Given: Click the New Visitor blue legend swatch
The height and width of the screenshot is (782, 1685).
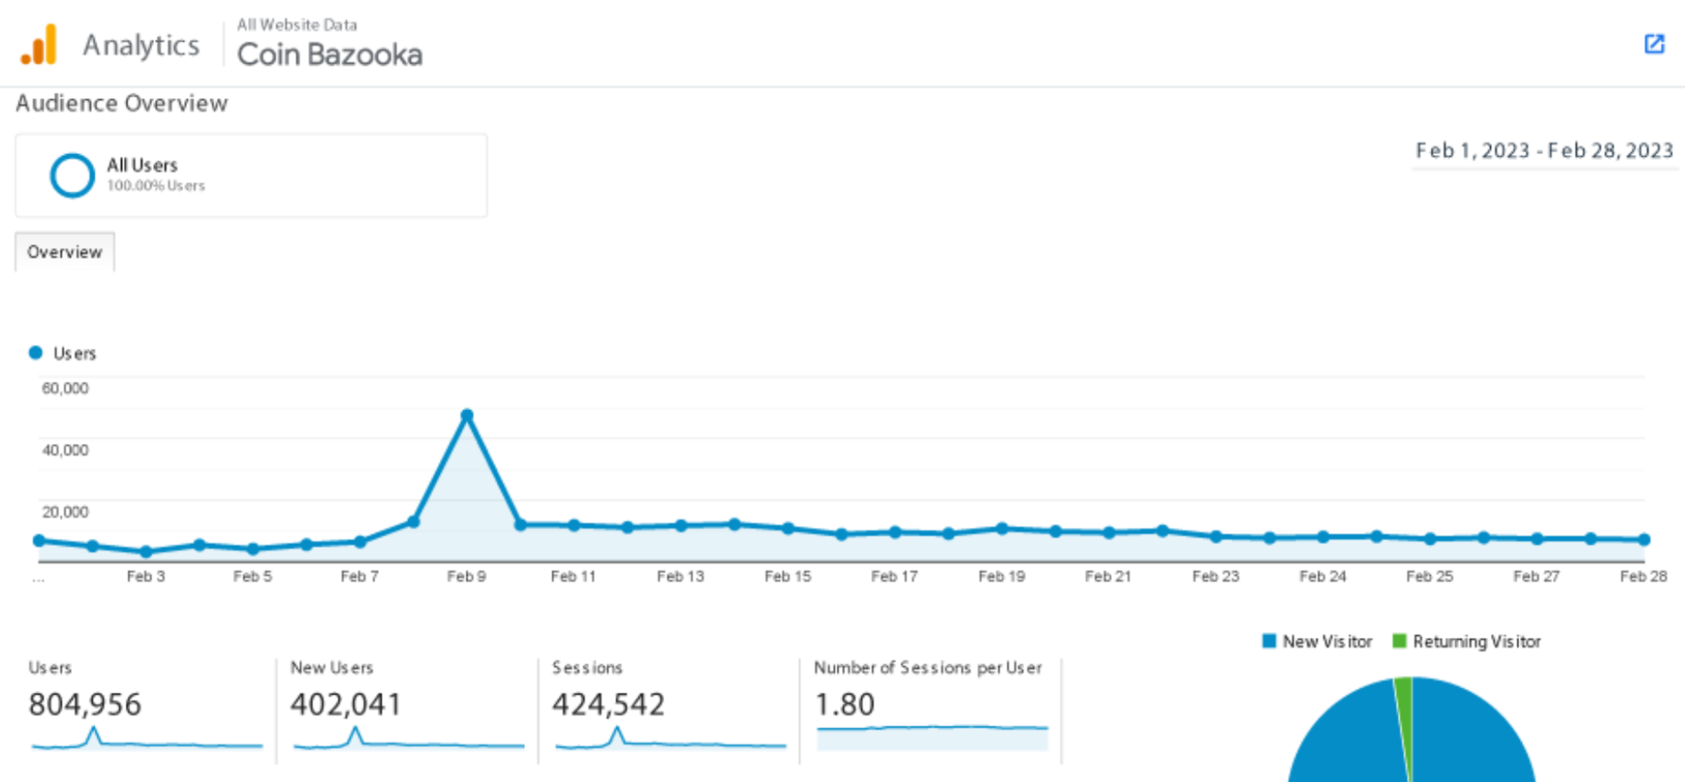Looking at the screenshot, I should [x=1269, y=641].
